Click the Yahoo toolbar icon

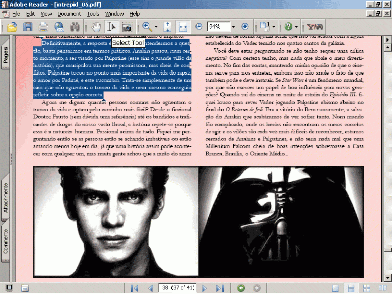(x=315, y=27)
